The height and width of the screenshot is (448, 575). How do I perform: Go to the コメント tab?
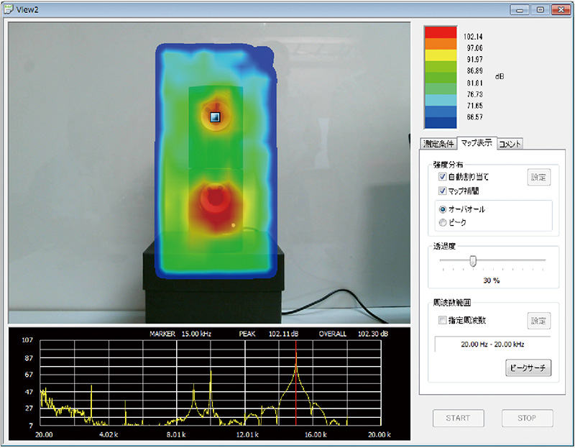click(x=510, y=144)
